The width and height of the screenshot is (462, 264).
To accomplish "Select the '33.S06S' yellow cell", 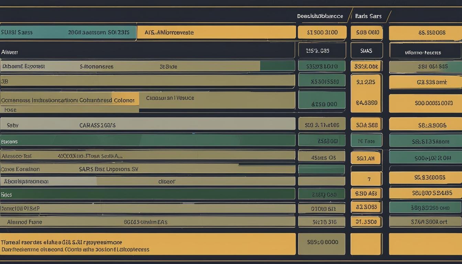I will 366,207.
